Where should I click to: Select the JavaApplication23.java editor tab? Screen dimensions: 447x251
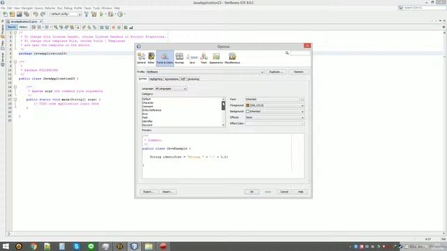tap(24, 22)
